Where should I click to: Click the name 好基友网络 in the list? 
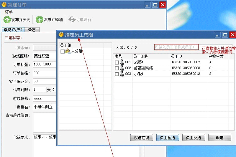tap(143, 68)
